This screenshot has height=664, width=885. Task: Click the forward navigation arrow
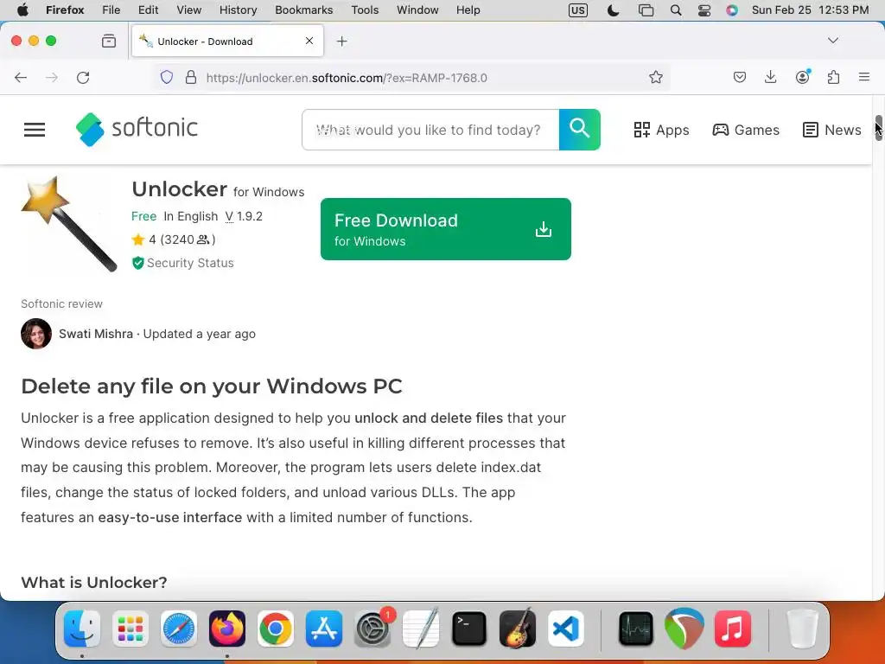coord(51,77)
